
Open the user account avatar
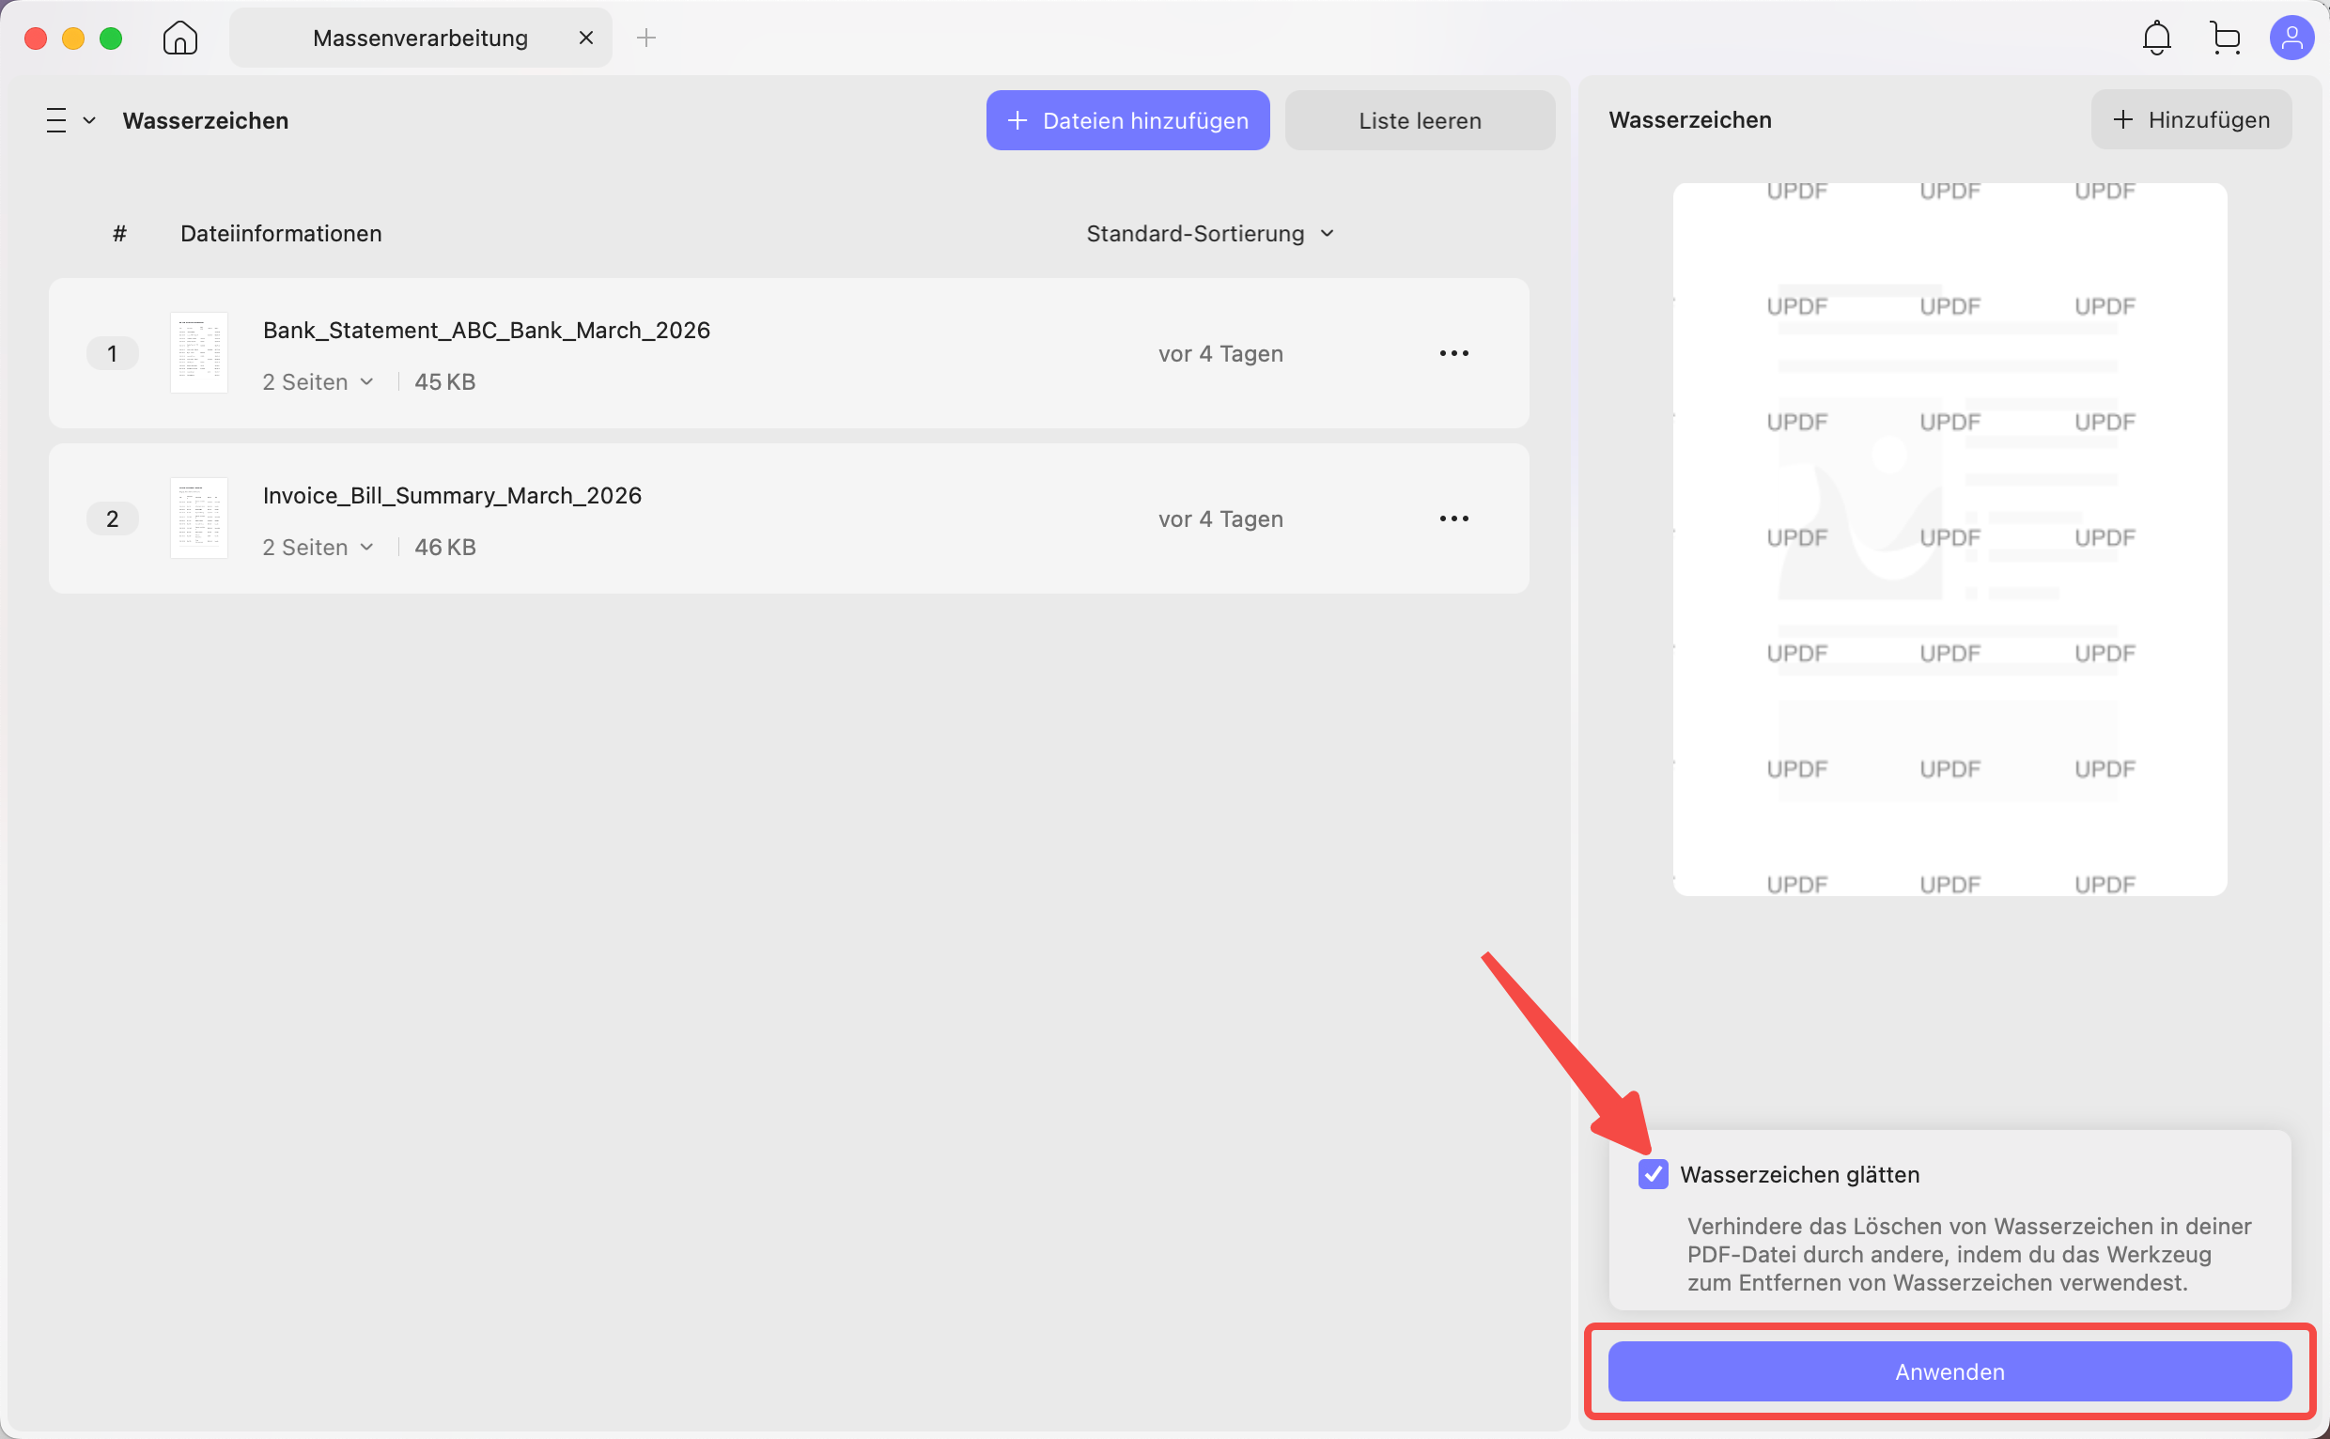point(2291,39)
